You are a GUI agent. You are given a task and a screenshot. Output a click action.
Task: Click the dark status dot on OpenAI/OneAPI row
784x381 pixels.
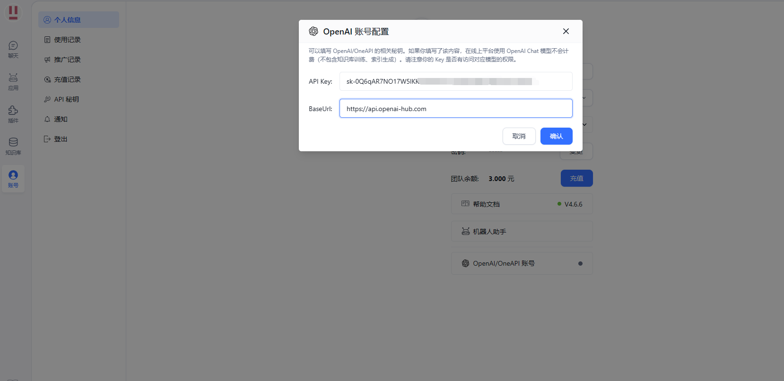click(x=580, y=264)
